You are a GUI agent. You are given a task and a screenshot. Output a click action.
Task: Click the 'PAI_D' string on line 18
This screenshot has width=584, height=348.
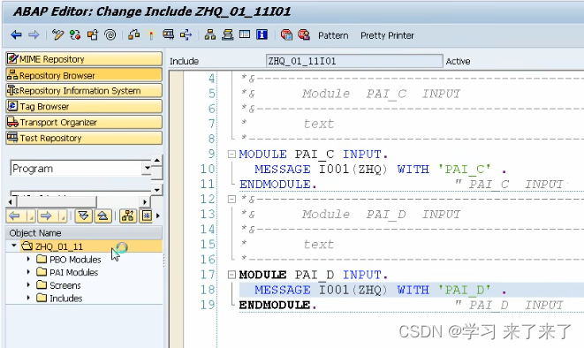464,290
